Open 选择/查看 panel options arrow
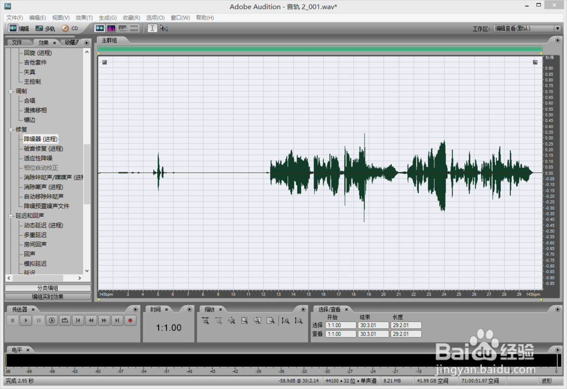Viewport: 567px width, 389px height. point(557,309)
